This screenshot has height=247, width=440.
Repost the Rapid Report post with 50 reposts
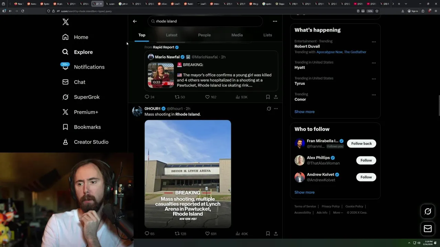(180, 97)
